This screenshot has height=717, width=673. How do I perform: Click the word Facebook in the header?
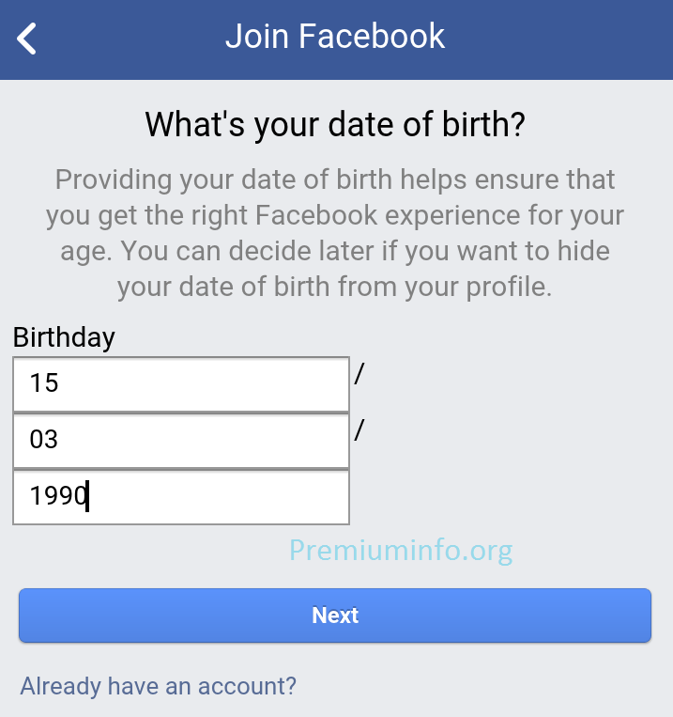point(372,36)
